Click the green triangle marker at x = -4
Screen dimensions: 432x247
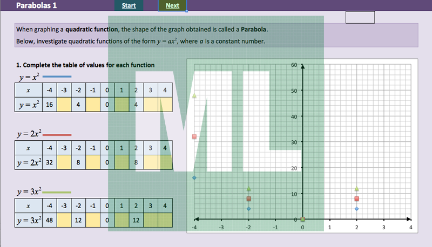tap(194, 96)
